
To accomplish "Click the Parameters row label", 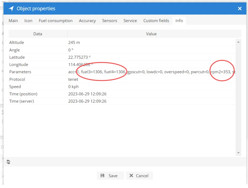I will click(x=20, y=72).
